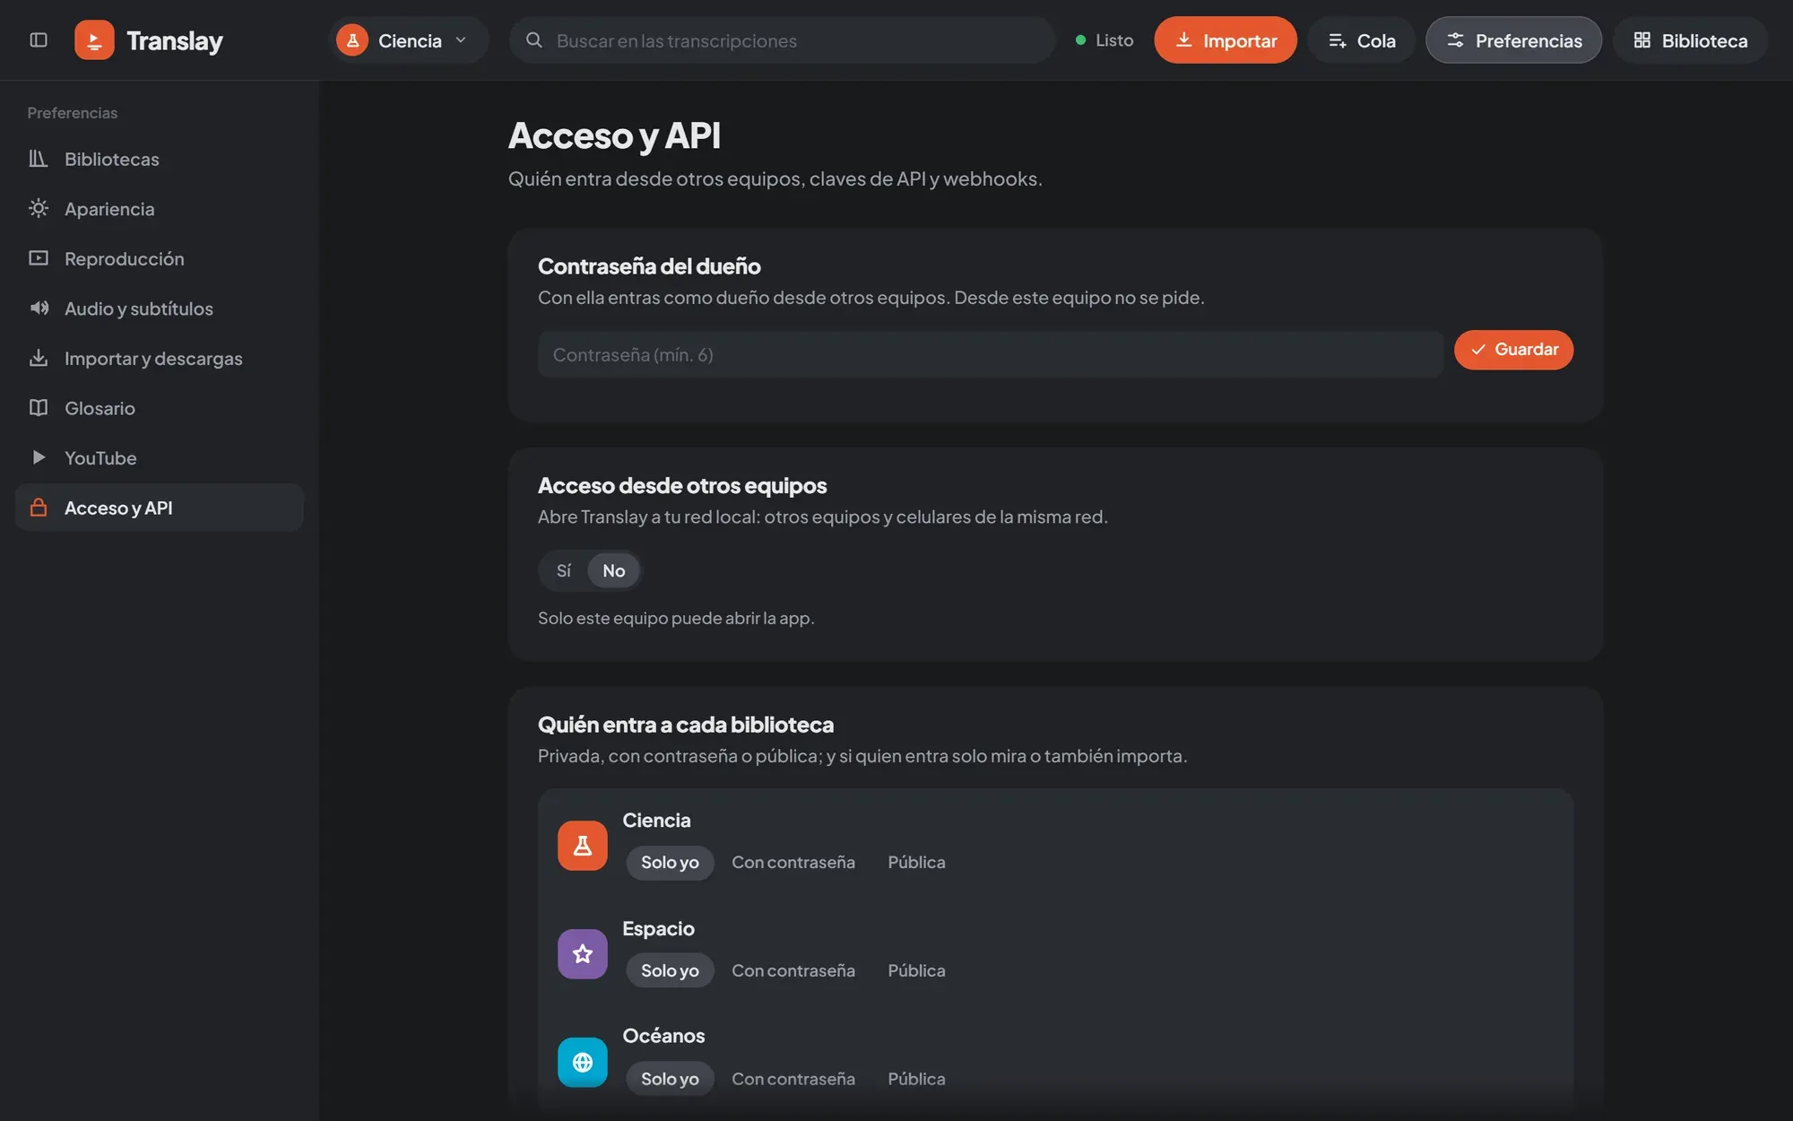Set Ciencia library to Con contraseña
Viewport: 1793px width, 1121px height.
pyautogui.click(x=793, y=862)
